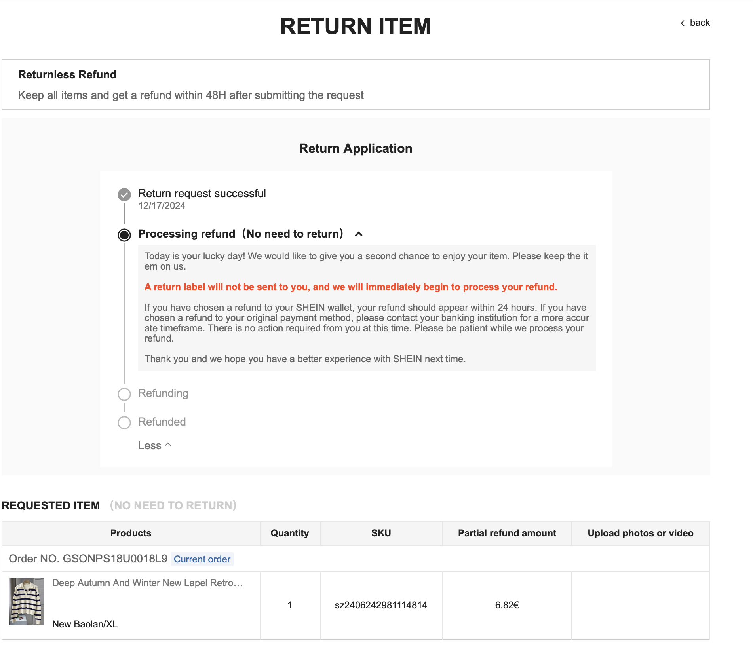The width and height of the screenshot is (753, 646).
Task: Click the Return request successful step label
Action: 202,194
